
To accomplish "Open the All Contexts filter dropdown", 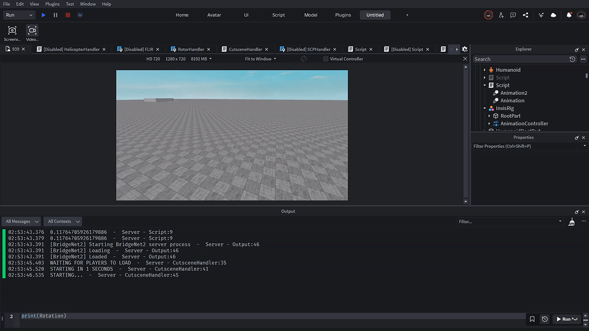I will pos(63,221).
